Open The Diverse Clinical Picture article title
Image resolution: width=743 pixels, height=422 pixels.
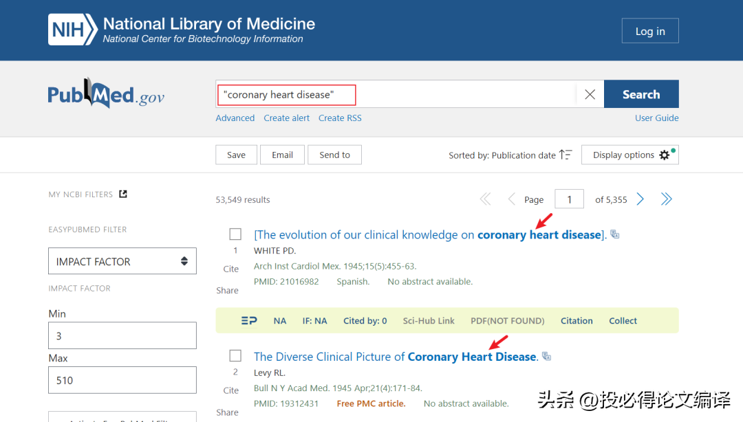[x=396, y=356]
